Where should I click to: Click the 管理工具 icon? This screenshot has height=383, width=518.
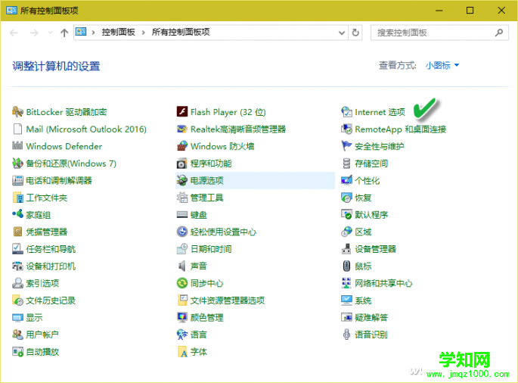tap(182, 198)
